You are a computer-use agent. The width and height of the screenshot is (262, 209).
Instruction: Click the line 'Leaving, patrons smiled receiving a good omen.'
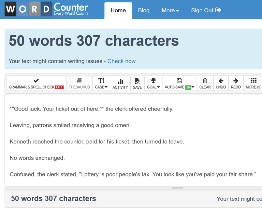[70, 126]
